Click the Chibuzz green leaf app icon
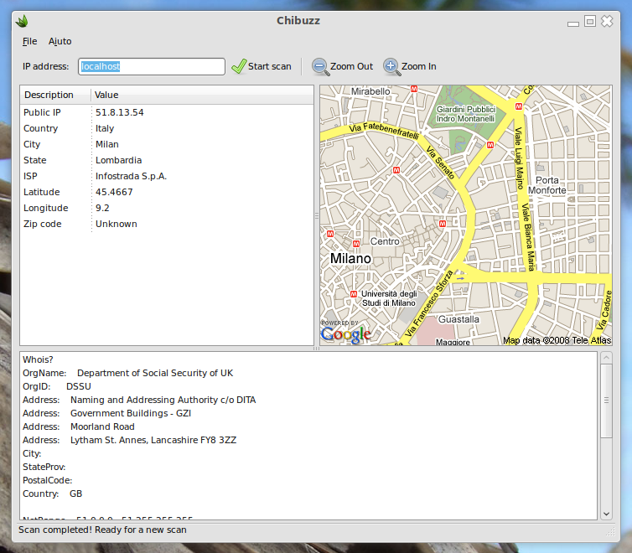Screen dimensions: 632x553 pos(22,21)
